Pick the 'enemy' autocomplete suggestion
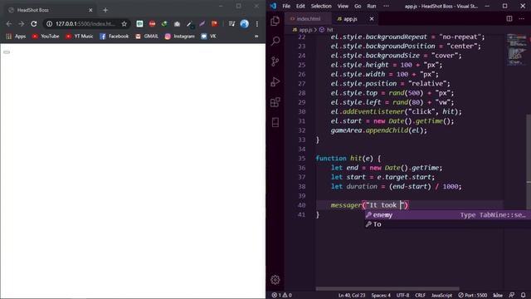The image size is (531, 299). pyautogui.click(x=448, y=215)
